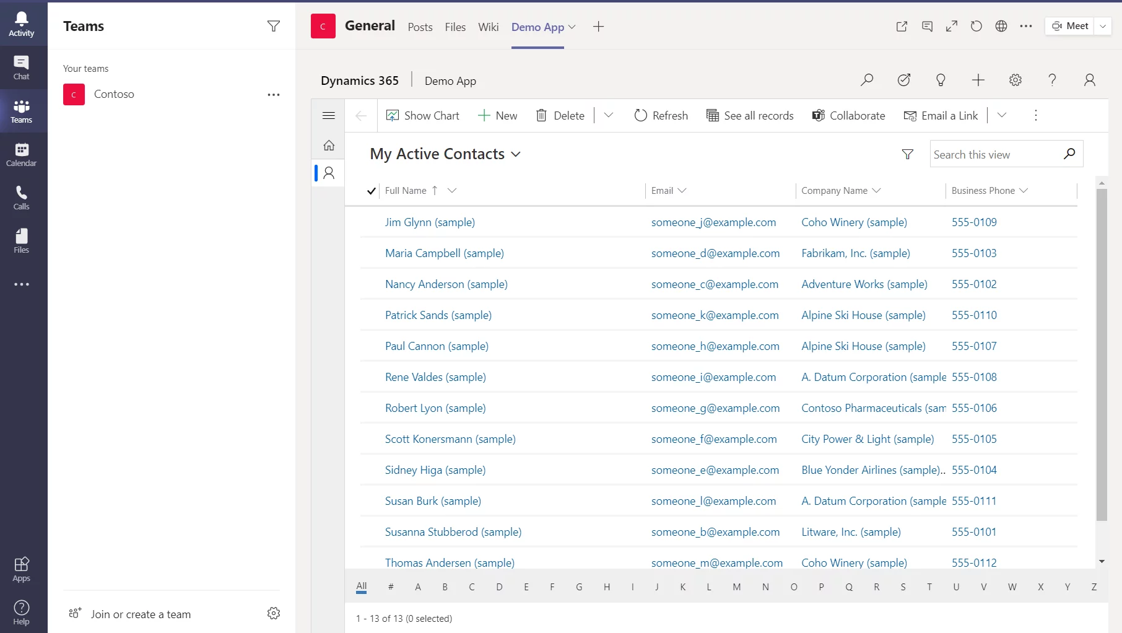
Task: Jump to contacts starting with M
Action: (736, 587)
